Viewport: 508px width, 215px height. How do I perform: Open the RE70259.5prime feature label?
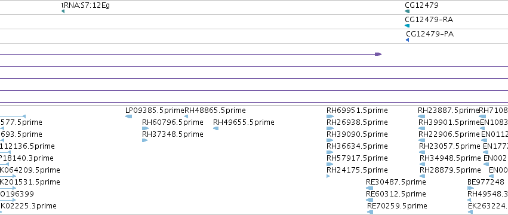(397, 206)
